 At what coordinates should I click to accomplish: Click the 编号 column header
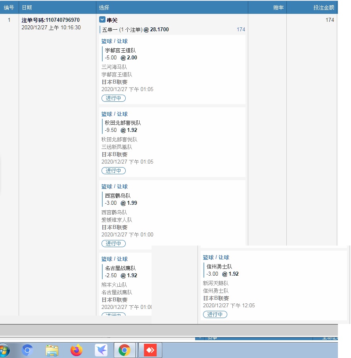point(9,8)
